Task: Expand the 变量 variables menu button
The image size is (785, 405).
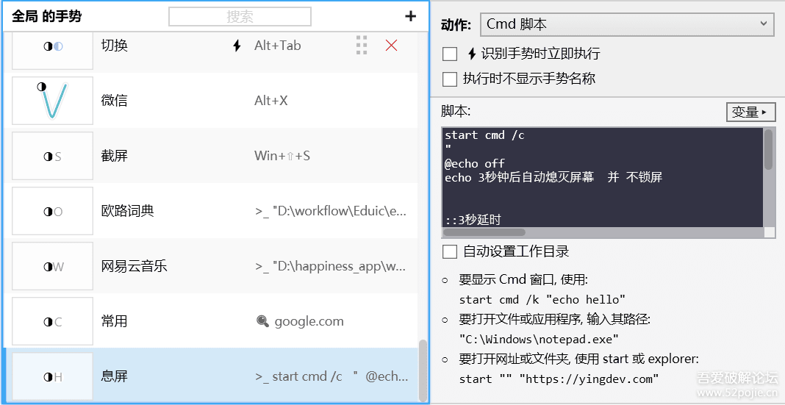Action: pyautogui.click(x=750, y=112)
